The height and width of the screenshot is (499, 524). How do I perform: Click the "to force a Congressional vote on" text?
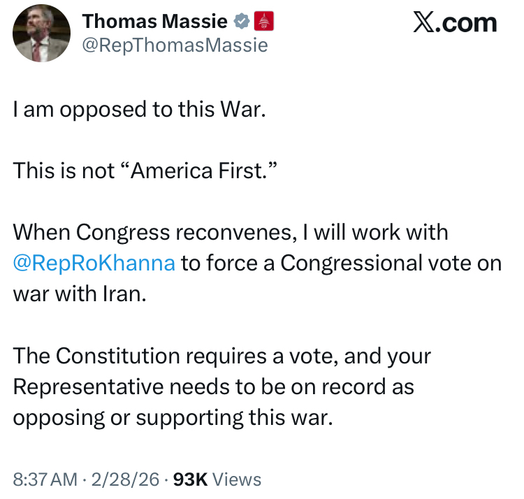pyautogui.click(x=342, y=263)
